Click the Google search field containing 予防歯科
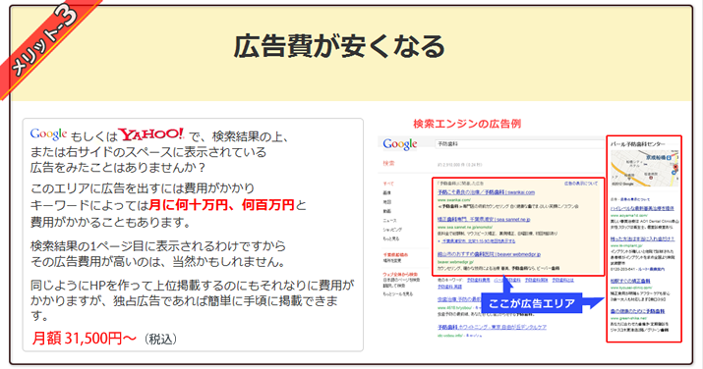Image resolution: width=703 pixels, height=369 pixels. 519,144
